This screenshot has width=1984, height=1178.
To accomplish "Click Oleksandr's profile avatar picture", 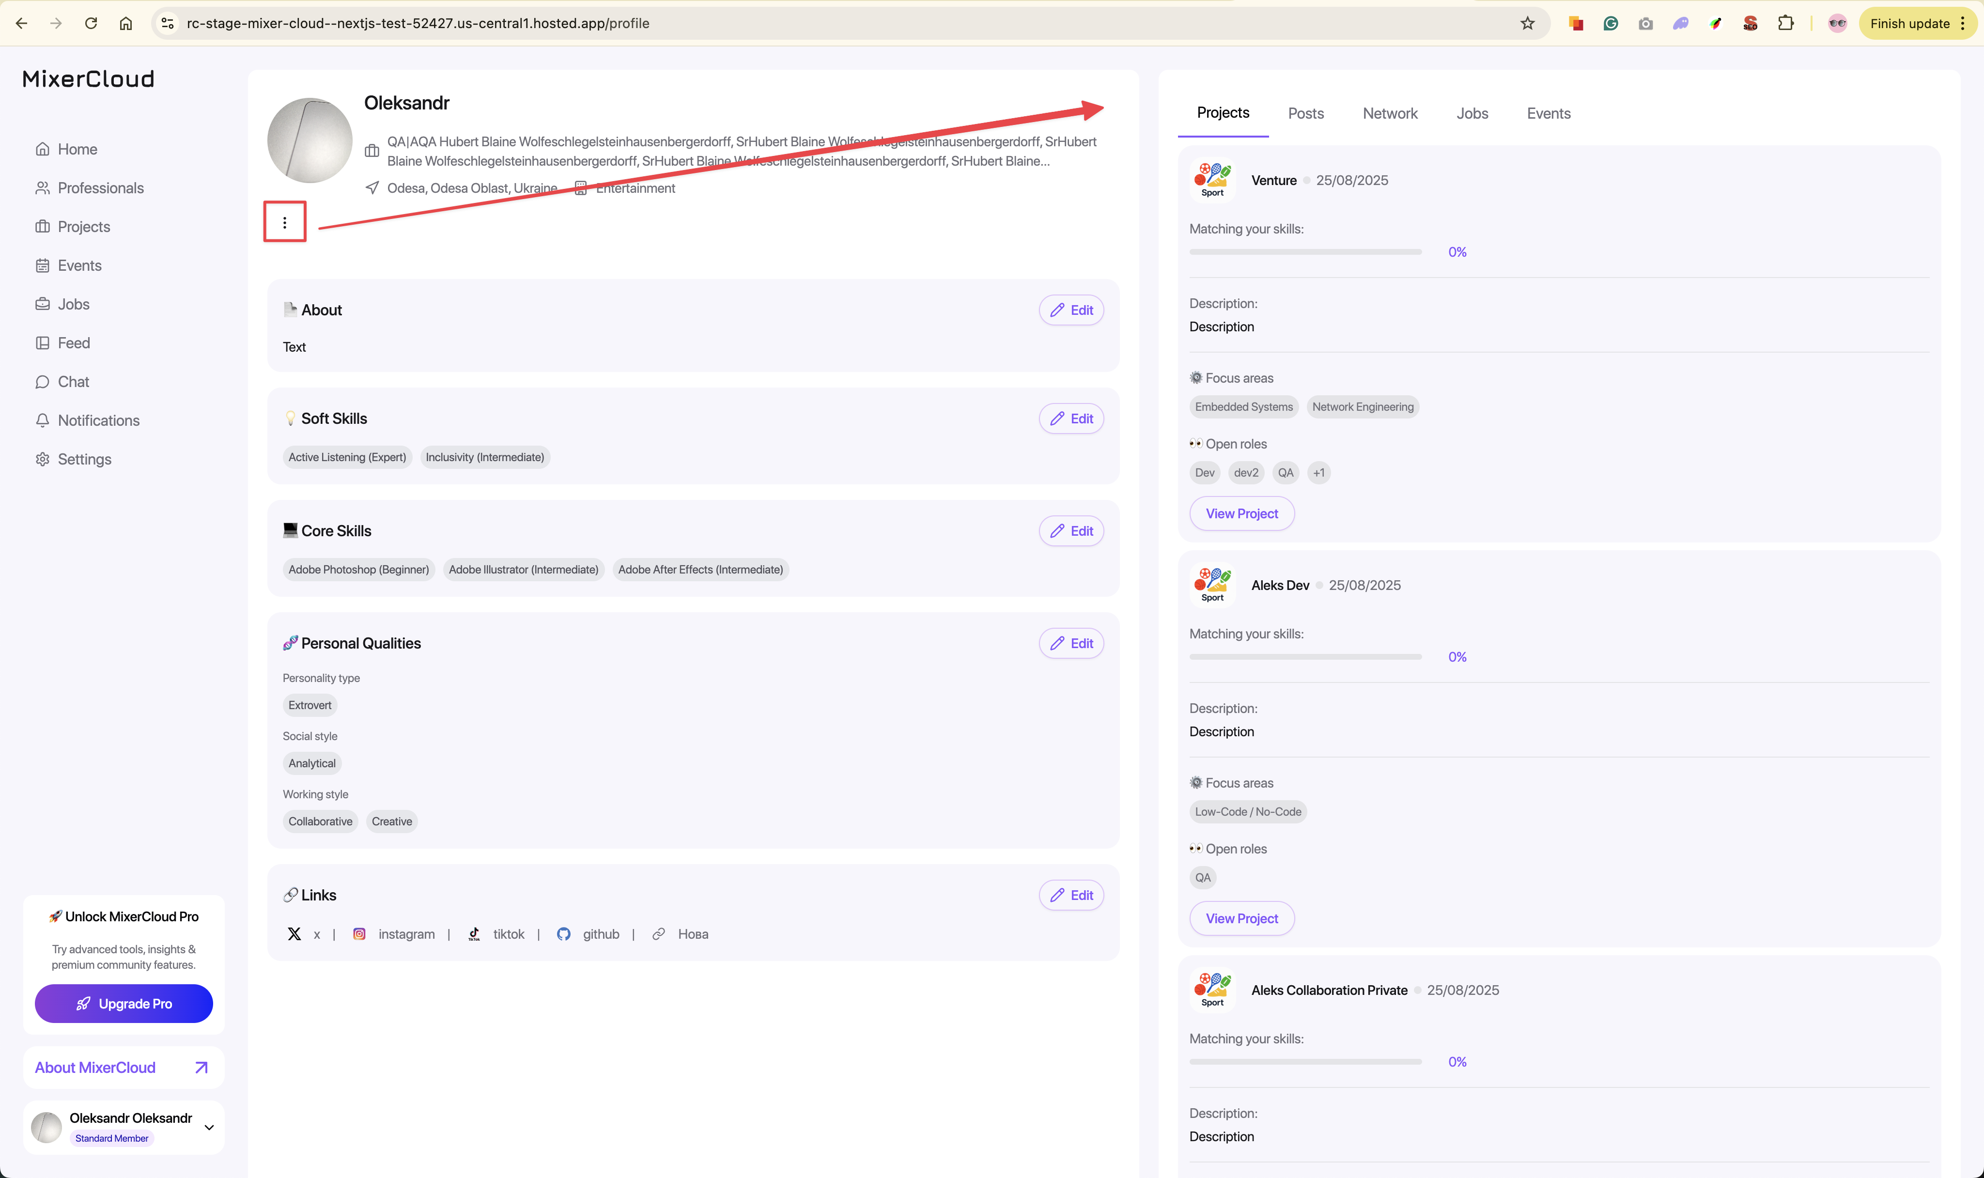I will point(310,140).
